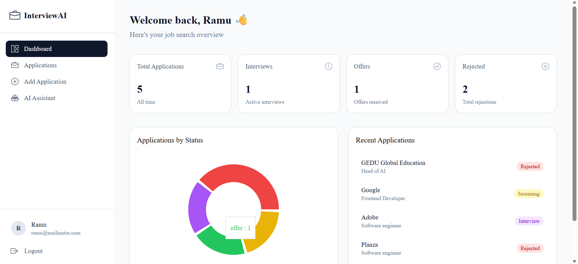The image size is (578, 264).
Task: Click the X-circle icon on Rejected card
Action: click(x=546, y=66)
